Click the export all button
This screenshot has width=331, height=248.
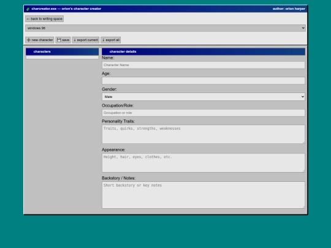(x=110, y=40)
